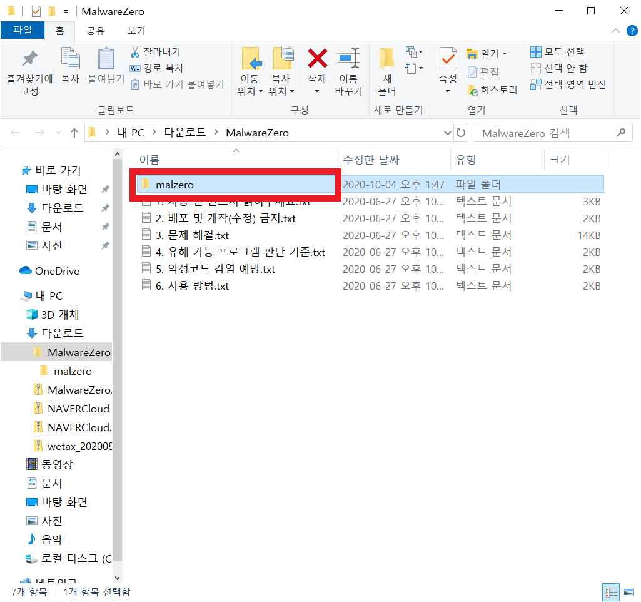The width and height of the screenshot is (641, 602).
Task: Expand the address bar history dropdown
Action: tap(448, 133)
